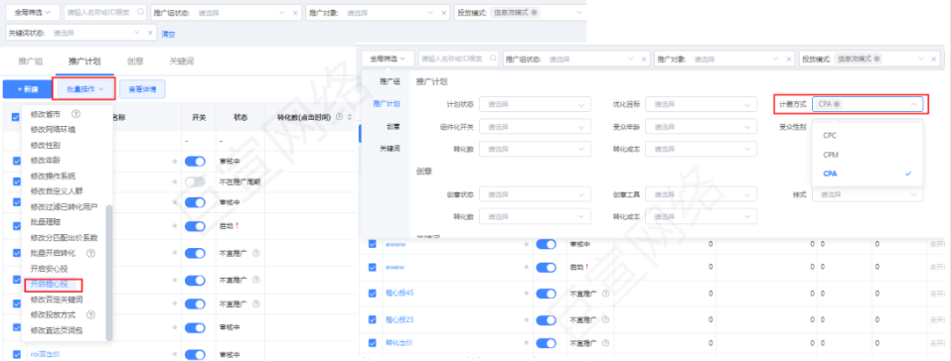Open the 创意工具 dropdown
The image size is (951, 361).
(702, 194)
